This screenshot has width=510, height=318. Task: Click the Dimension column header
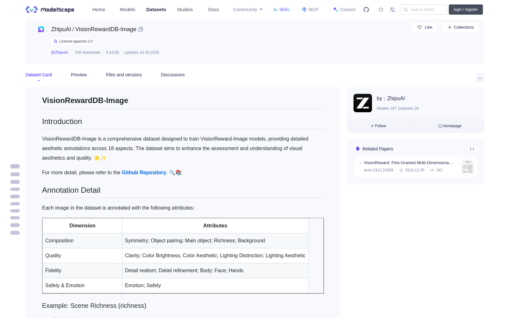point(82,226)
